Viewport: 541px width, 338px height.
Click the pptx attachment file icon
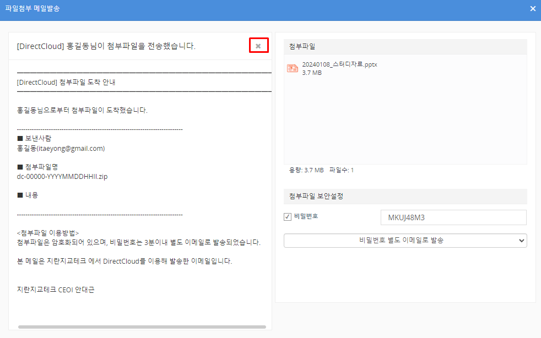pyautogui.click(x=292, y=68)
